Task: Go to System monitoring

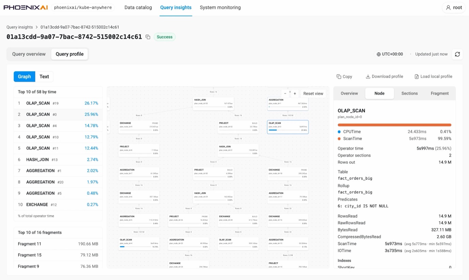Action: [220, 7]
